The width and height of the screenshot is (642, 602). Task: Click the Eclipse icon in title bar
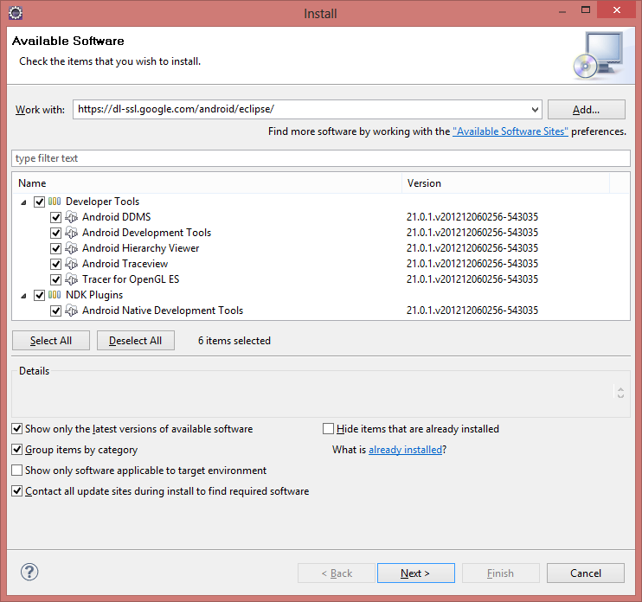[15, 13]
